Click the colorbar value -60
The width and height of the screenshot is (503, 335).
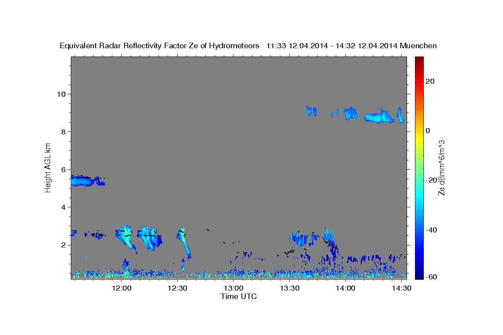[431, 276]
